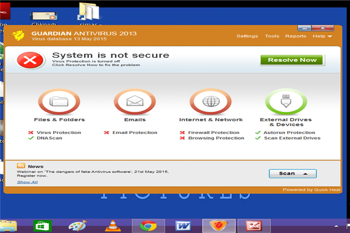Open the Files & Folders protection circle icon

point(59,102)
